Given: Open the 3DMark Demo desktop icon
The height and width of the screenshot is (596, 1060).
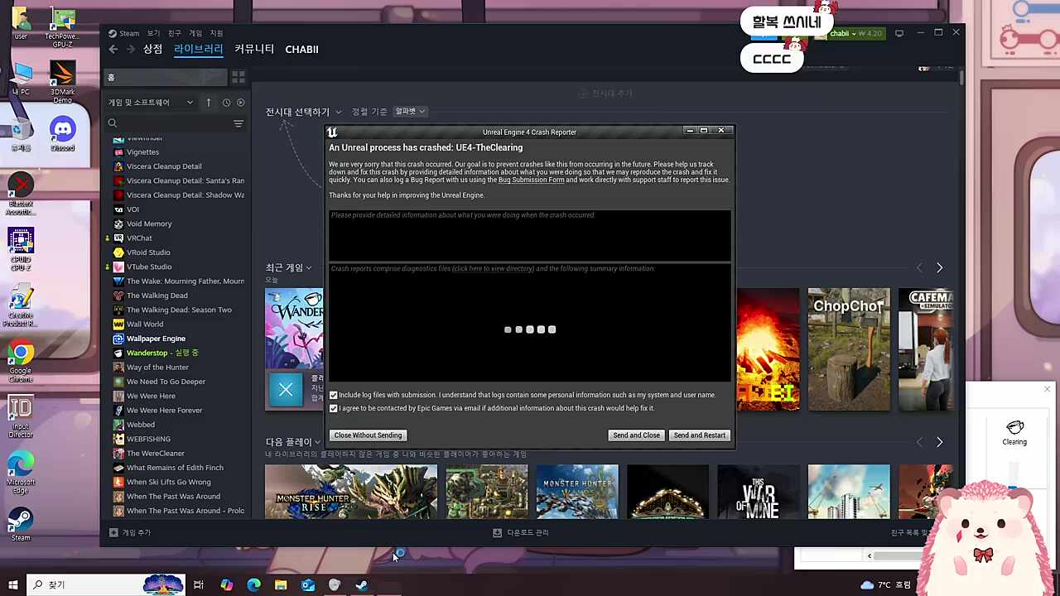Looking at the screenshot, I should click(62, 81).
